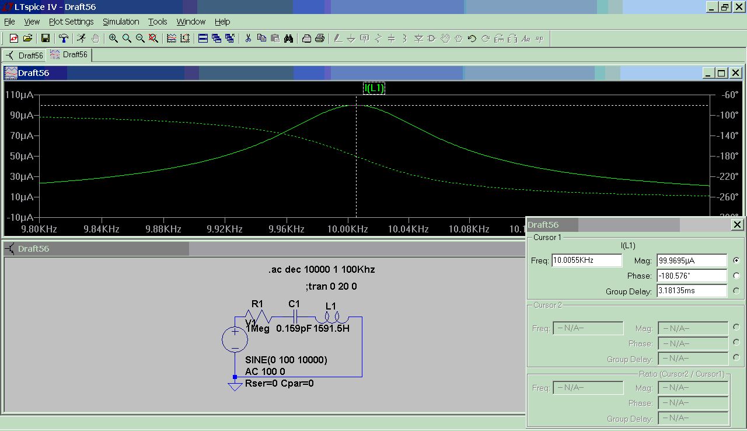
Task: Click the Zoom In magnifier icon
Action: 113,39
